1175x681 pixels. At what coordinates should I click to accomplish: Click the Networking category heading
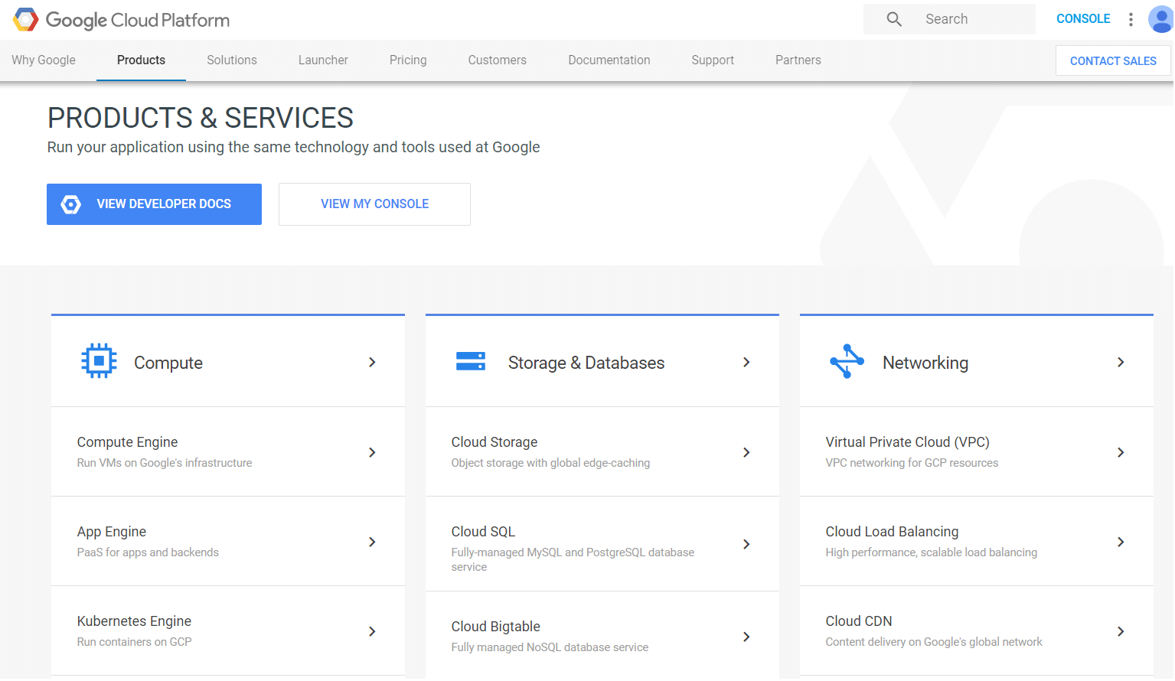[x=925, y=363]
